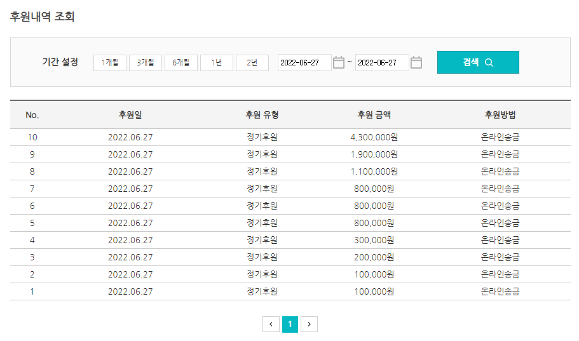Click the 4,300,000원 amount cell
Screen dimensions: 579x341
[x=374, y=137]
